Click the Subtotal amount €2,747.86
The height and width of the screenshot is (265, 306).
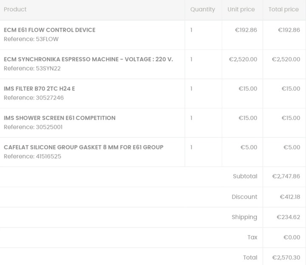[286, 177]
